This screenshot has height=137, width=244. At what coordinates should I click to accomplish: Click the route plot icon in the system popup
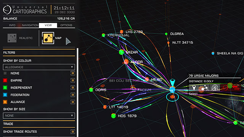(204, 88)
